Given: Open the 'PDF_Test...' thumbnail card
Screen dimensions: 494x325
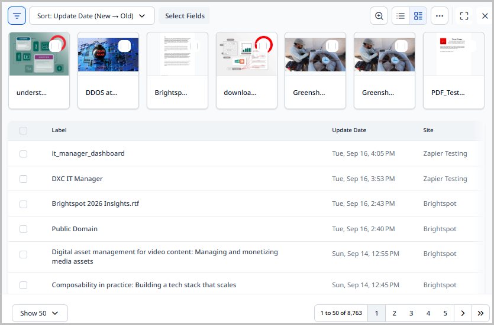Looking at the screenshot, I should click(454, 71).
